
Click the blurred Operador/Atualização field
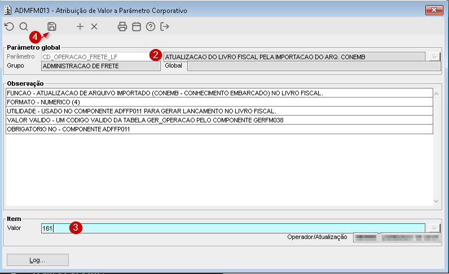click(x=397, y=237)
